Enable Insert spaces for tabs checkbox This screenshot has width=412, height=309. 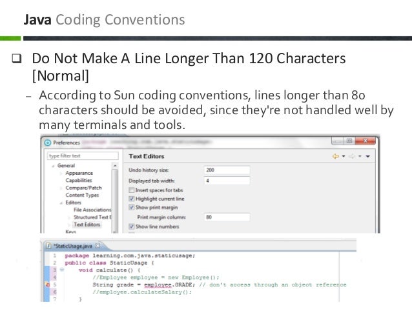[131, 190]
